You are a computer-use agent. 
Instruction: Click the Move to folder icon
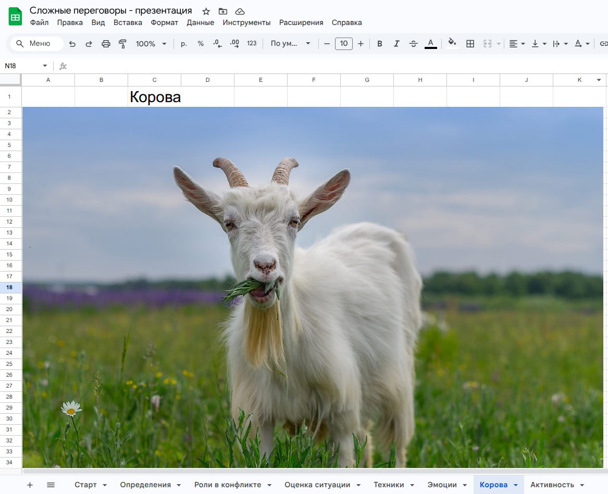coord(222,11)
